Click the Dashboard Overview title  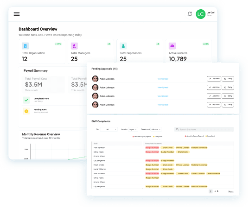pos(38,29)
